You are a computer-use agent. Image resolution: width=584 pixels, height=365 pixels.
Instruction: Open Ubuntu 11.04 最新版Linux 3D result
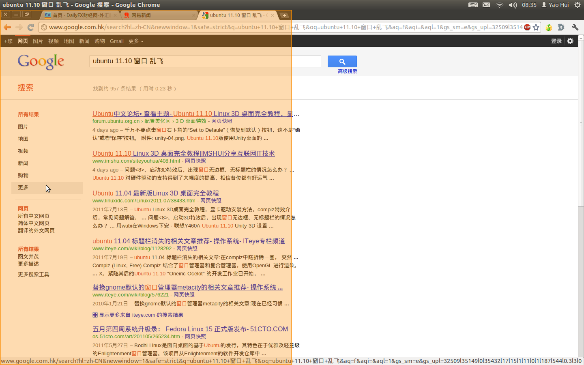(x=156, y=193)
